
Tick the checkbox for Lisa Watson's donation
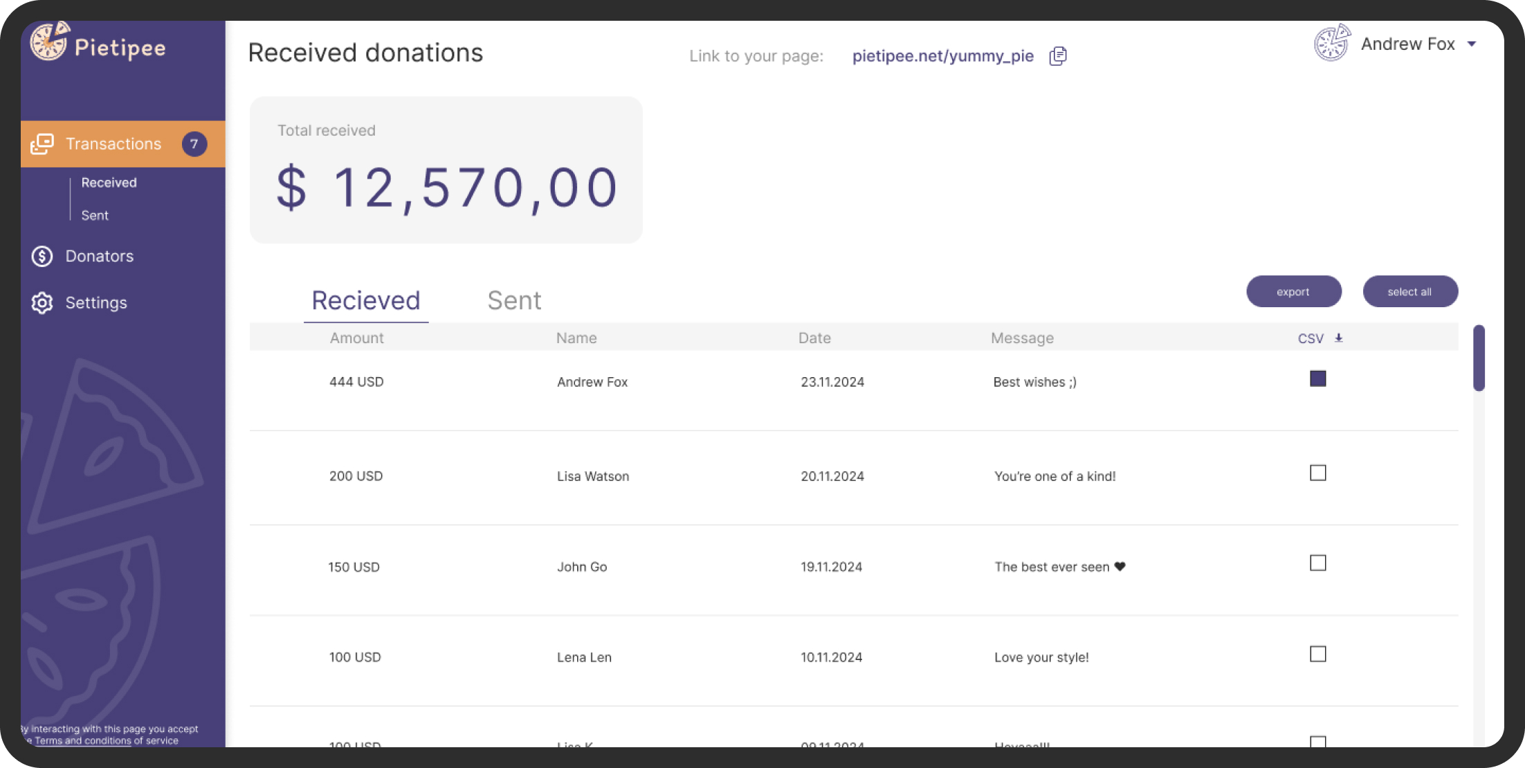pos(1317,473)
